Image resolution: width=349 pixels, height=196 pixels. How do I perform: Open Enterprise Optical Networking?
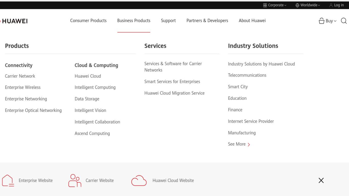pyautogui.click(x=33, y=110)
